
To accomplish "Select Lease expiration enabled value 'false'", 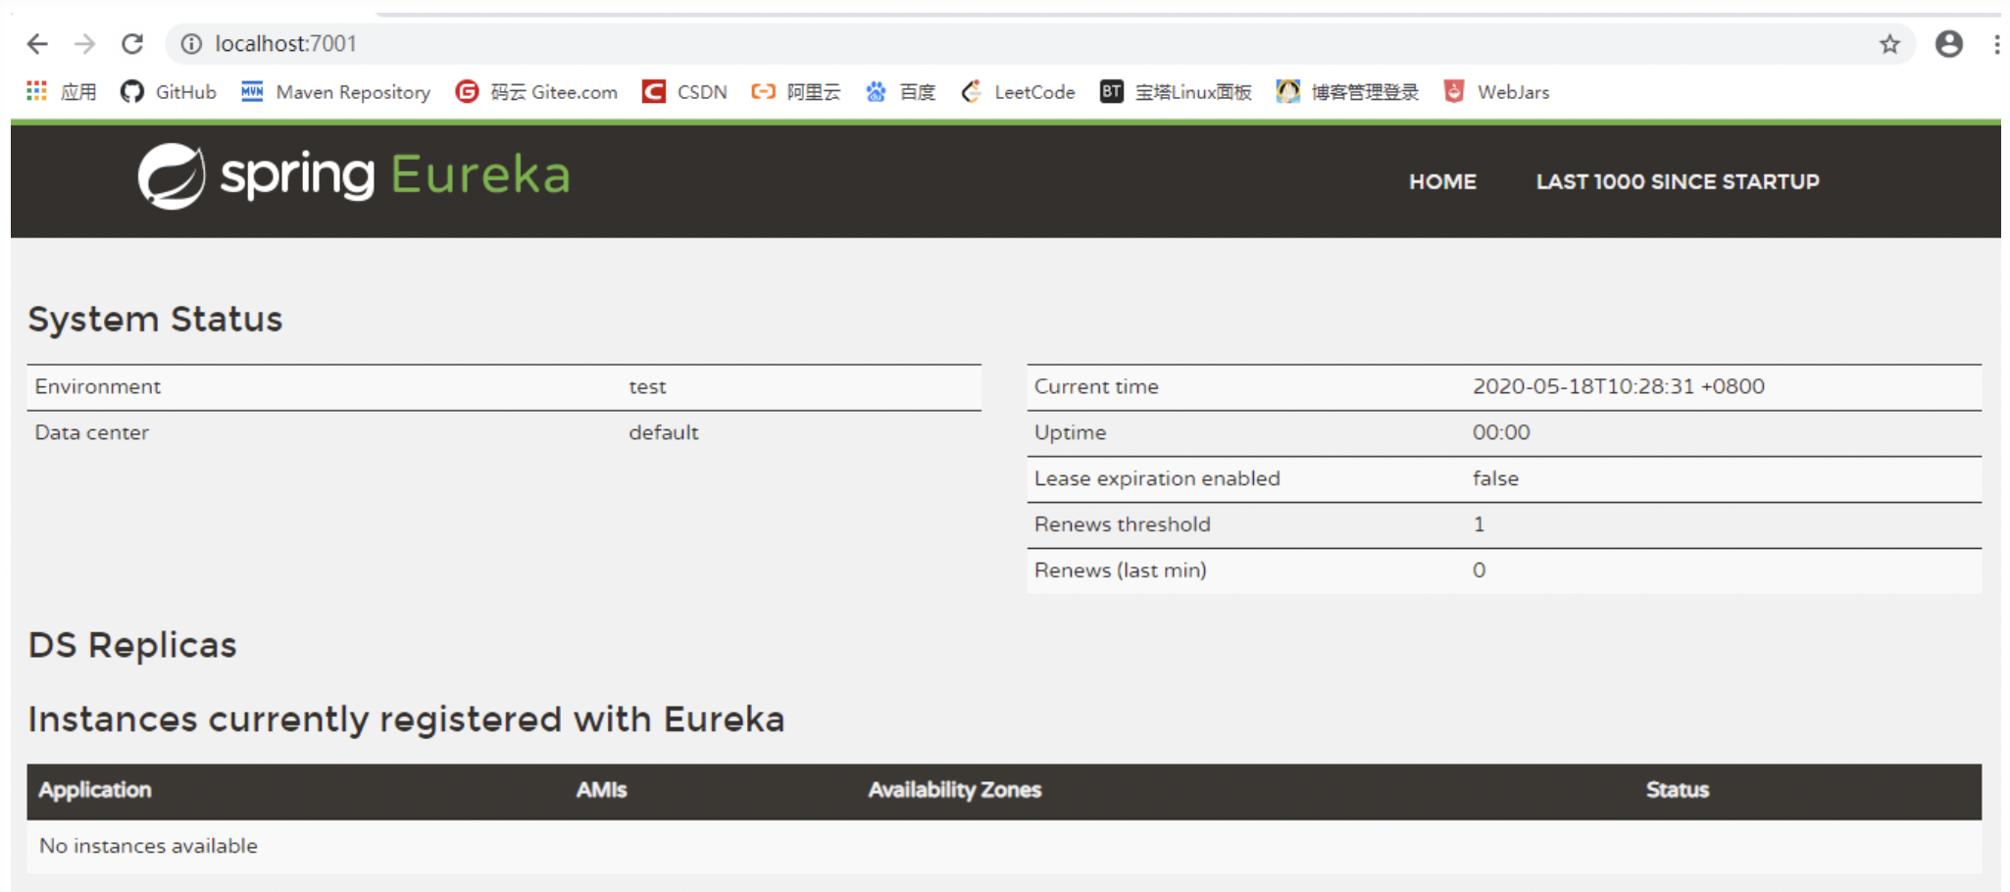I will 1495,478.
